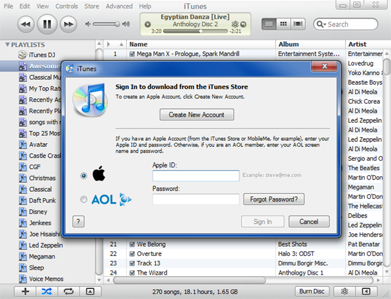Toggle repeat mode
Image resolution: width=391 pixels, height=299 pixels.
coord(68,292)
